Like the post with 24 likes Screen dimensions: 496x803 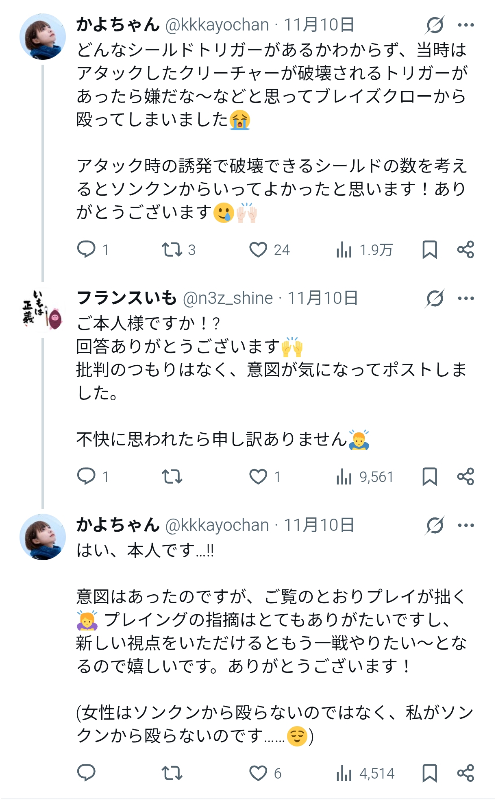(258, 249)
